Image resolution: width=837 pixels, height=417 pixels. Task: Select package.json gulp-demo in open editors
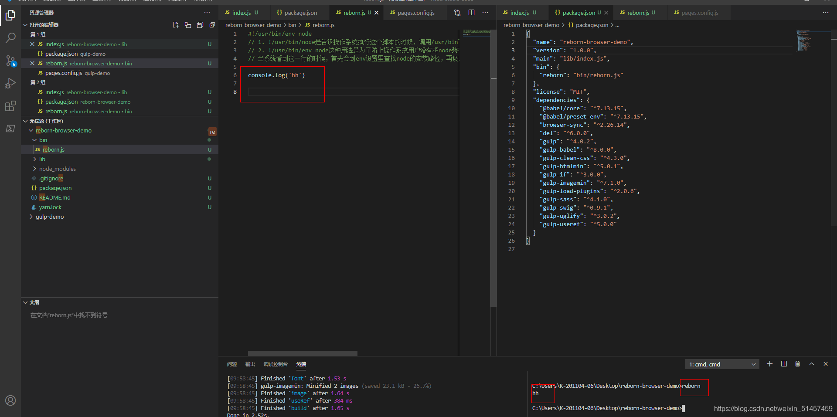click(x=119, y=54)
